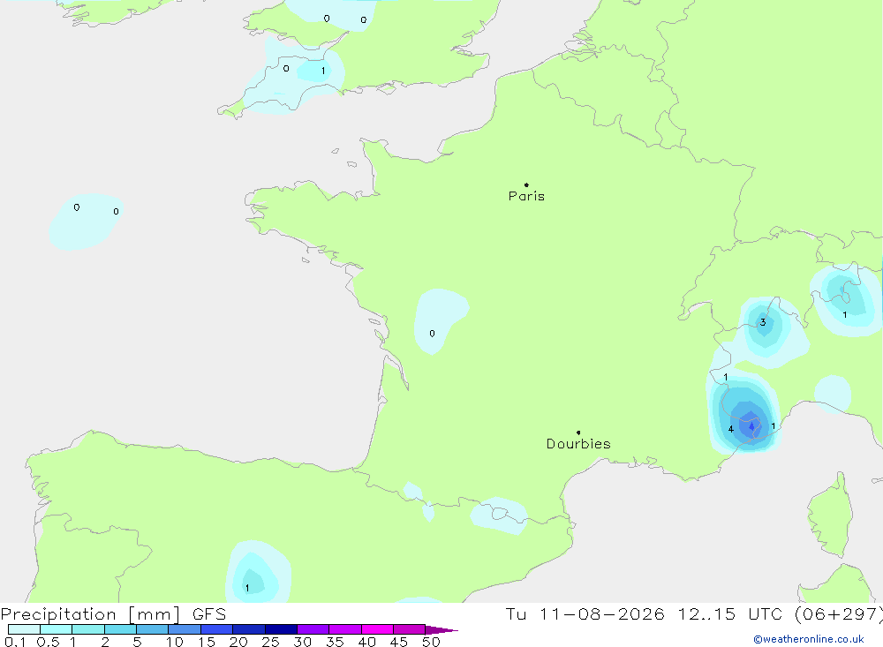
Task: Click the '0' precipitation value in western France
Action: click(432, 334)
